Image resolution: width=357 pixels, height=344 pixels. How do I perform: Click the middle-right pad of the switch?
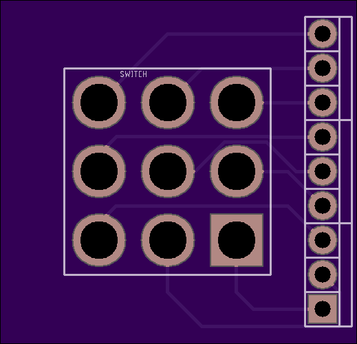pyautogui.click(x=237, y=171)
